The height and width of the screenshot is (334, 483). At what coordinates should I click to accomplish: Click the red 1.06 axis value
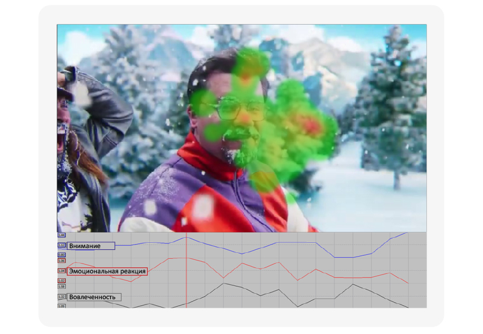pos(61,261)
